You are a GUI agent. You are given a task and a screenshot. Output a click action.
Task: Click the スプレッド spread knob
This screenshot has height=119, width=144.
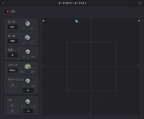click(x=28, y=67)
